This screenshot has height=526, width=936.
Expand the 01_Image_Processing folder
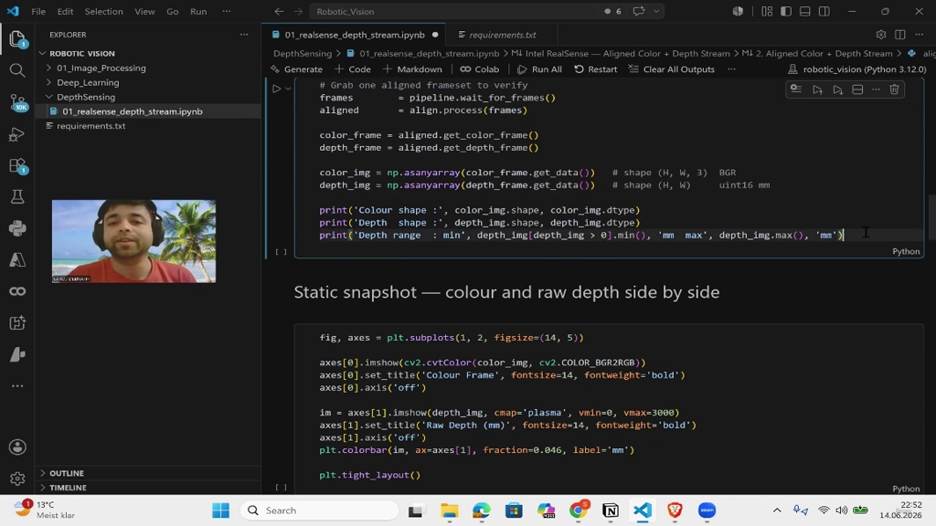(101, 68)
